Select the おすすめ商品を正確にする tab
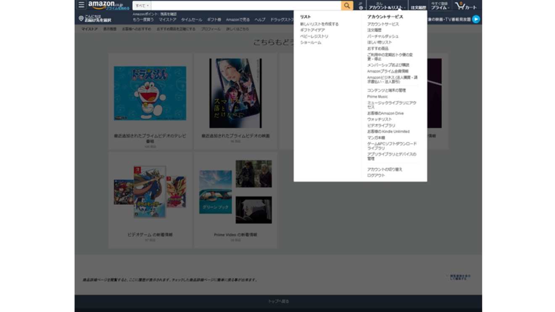The height and width of the screenshot is (312, 555). [176, 29]
